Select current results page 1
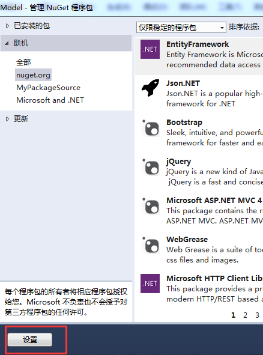Image resolution: width=263 pixels, height=355 pixels. coord(234,315)
